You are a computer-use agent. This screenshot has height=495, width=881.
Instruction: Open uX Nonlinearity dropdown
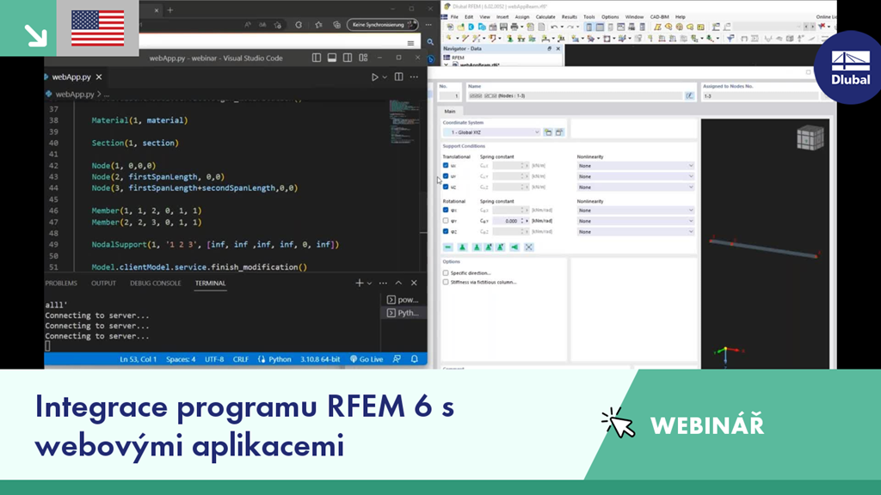[x=636, y=166]
